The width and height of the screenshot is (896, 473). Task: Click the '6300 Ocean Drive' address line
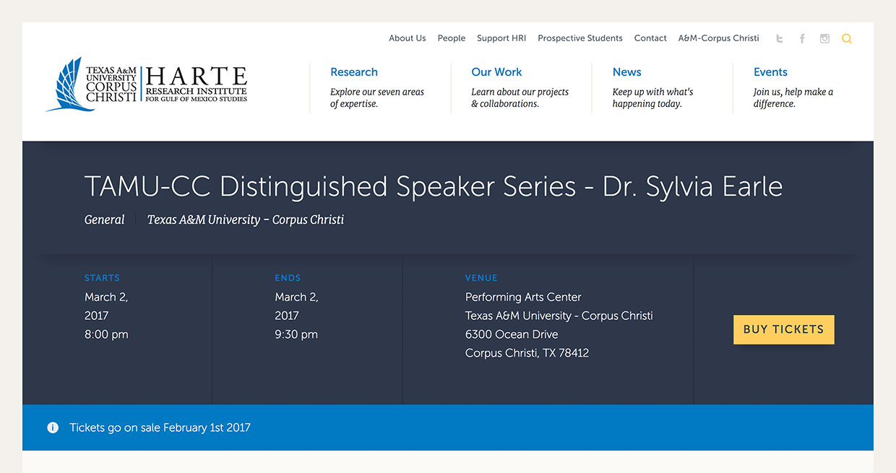coord(512,334)
